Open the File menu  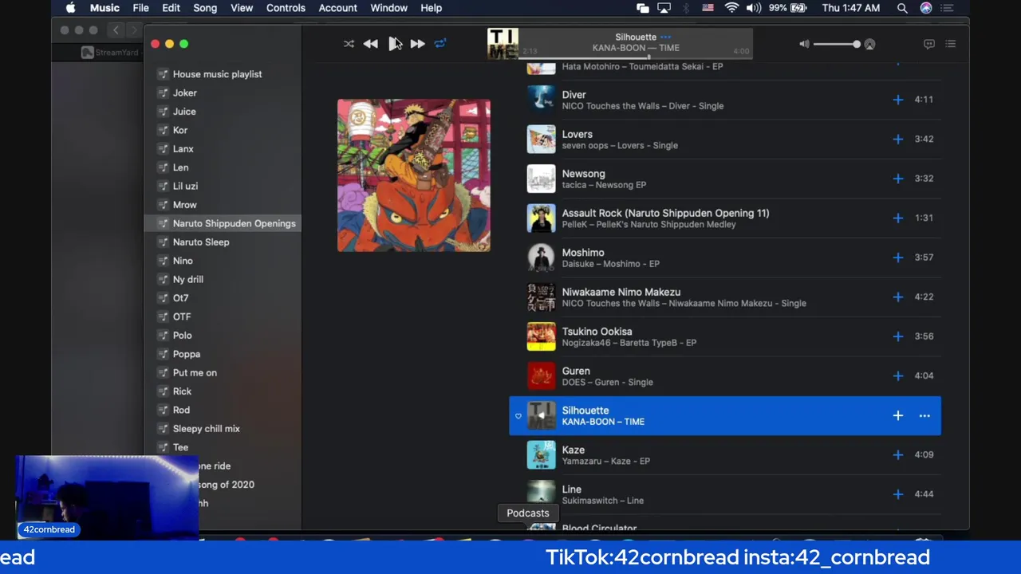click(x=140, y=8)
